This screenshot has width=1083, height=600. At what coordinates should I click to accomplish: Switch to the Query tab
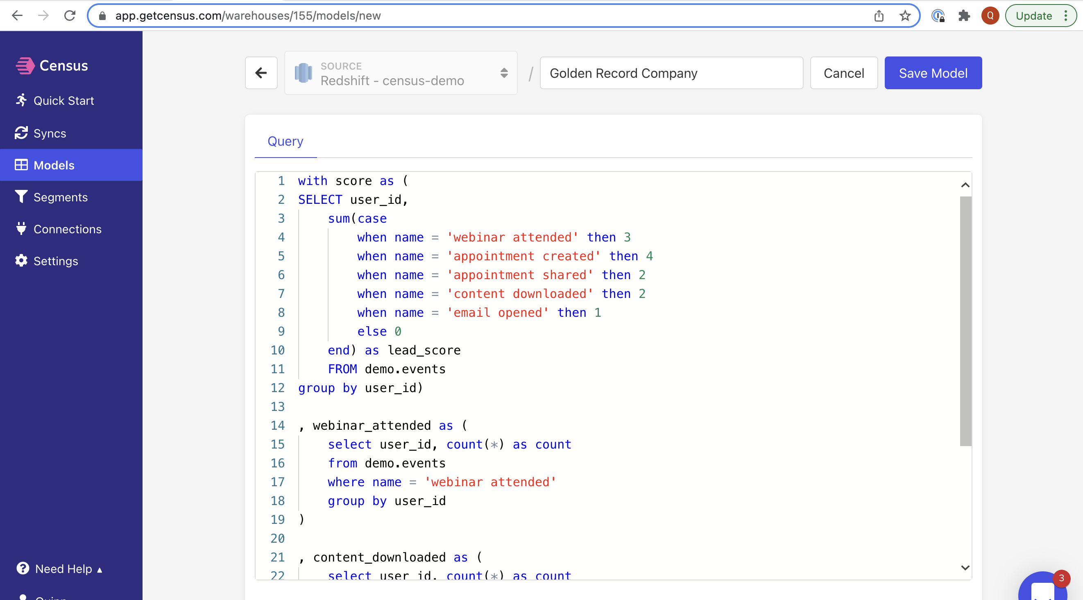285,141
